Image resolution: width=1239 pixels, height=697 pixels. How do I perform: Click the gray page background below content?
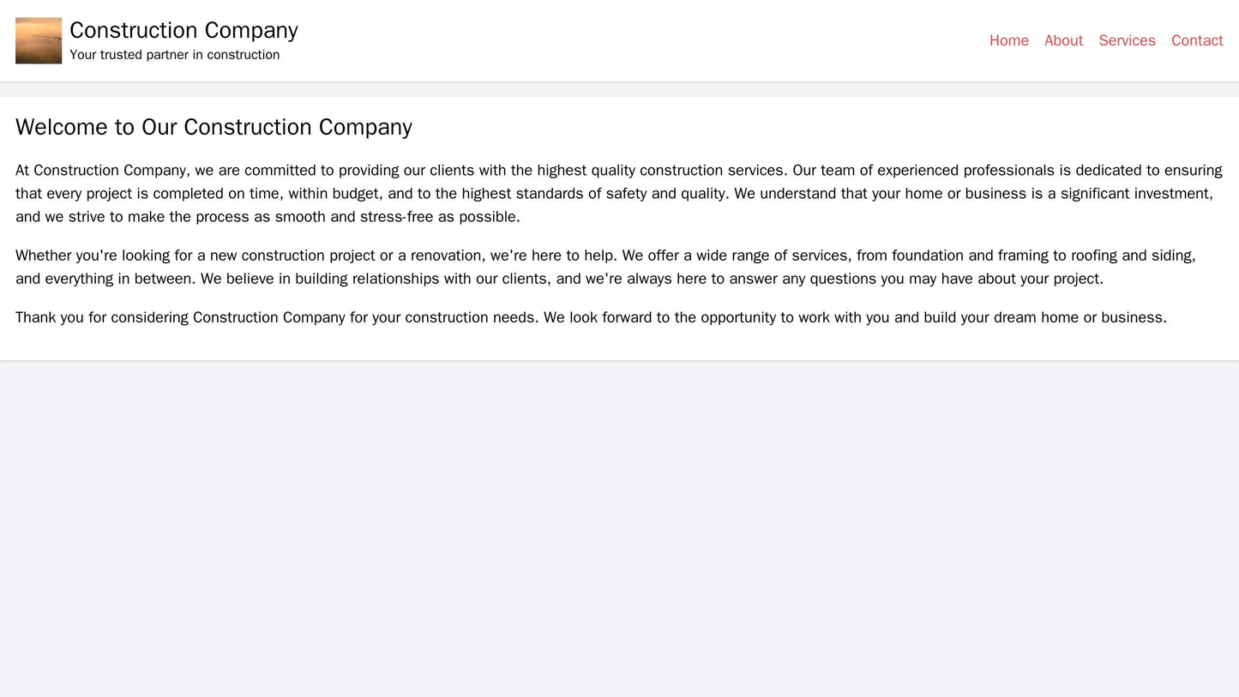tap(617, 514)
